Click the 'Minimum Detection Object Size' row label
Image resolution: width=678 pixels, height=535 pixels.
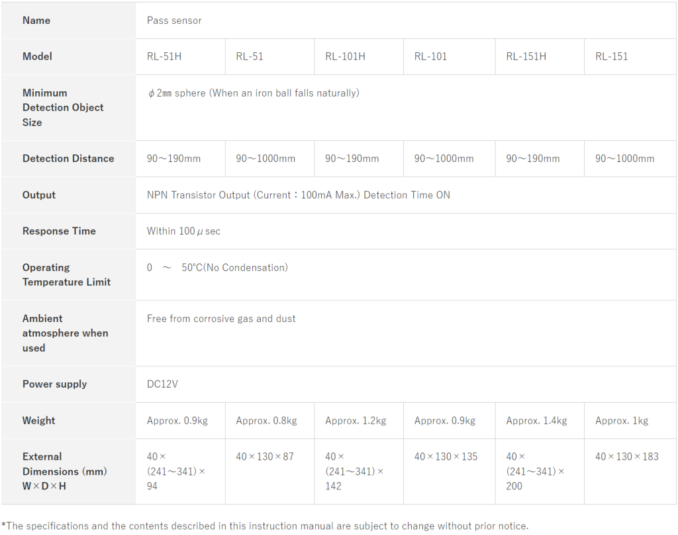(63, 107)
